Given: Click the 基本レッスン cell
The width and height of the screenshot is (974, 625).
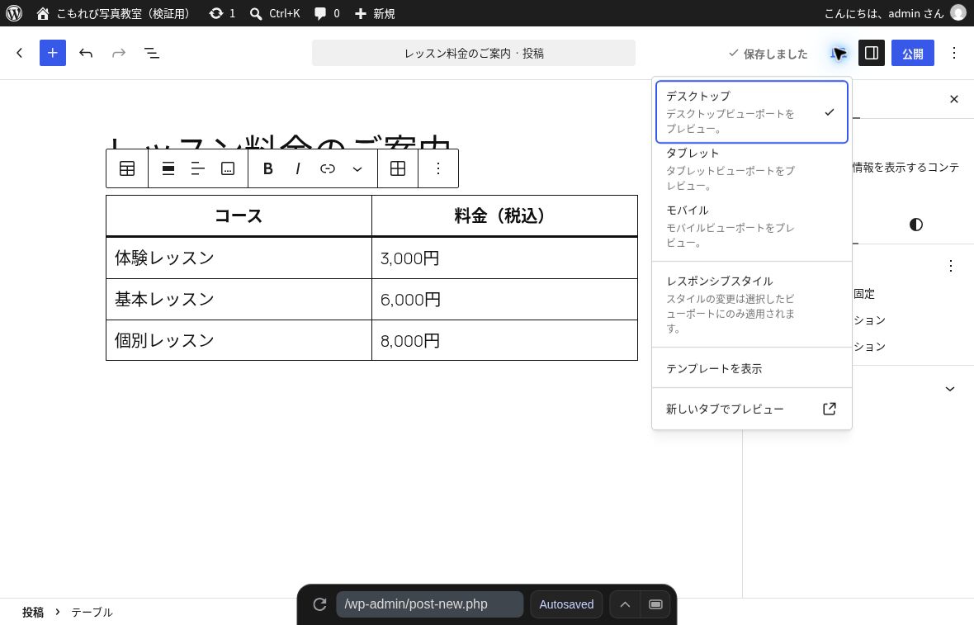Looking at the screenshot, I should [239, 300].
